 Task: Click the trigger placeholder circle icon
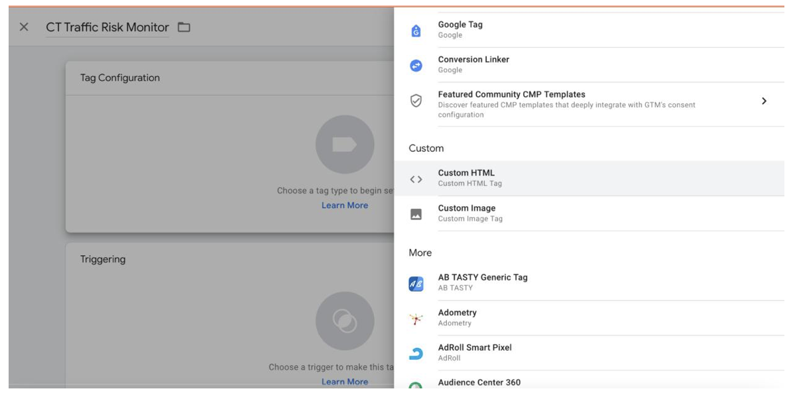point(345,321)
